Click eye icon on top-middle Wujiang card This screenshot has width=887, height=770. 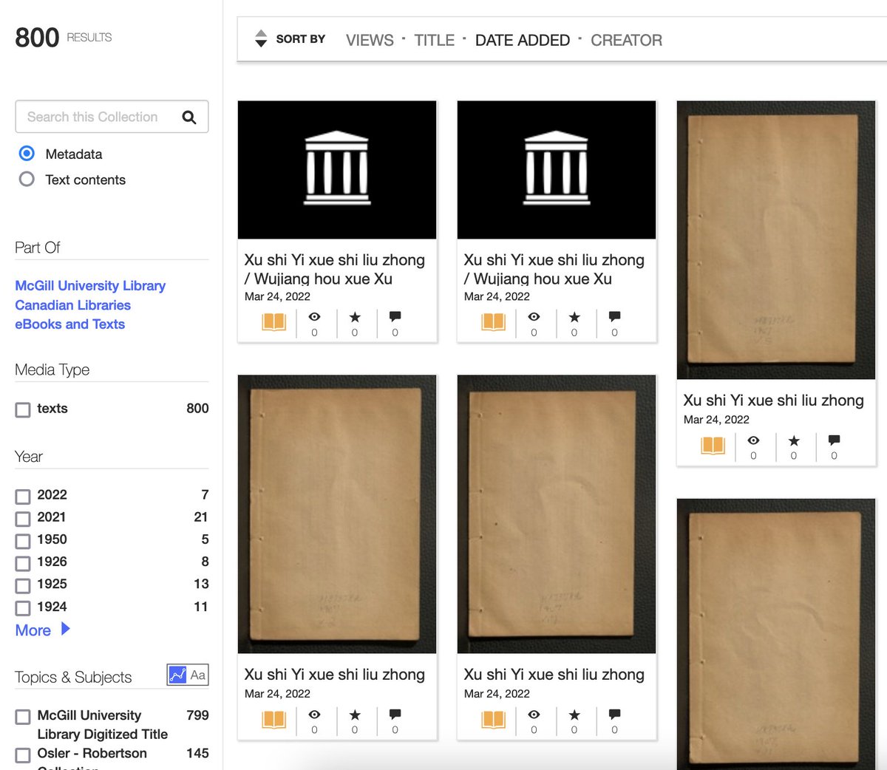click(x=534, y=316)
